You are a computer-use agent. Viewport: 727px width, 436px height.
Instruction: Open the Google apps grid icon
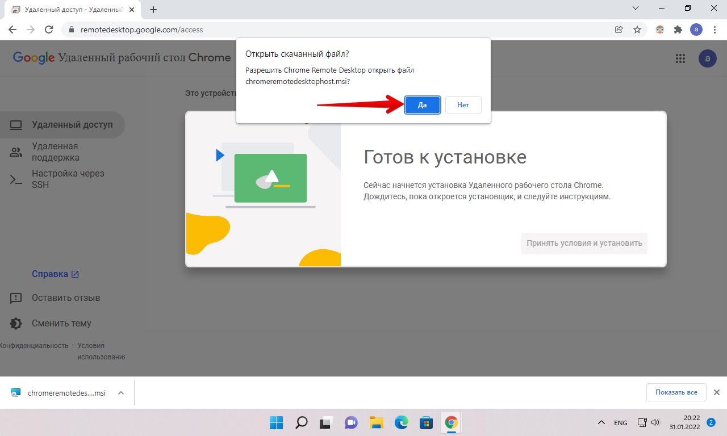(680, 58)
